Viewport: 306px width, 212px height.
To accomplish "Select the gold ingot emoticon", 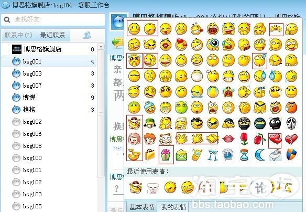I will pyautogui.click(x=134, y=155).
